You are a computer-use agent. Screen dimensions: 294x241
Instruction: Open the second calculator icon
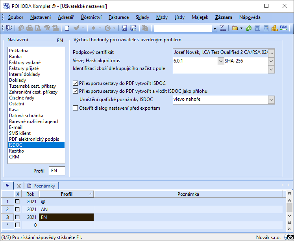click(x=266, y=28)
